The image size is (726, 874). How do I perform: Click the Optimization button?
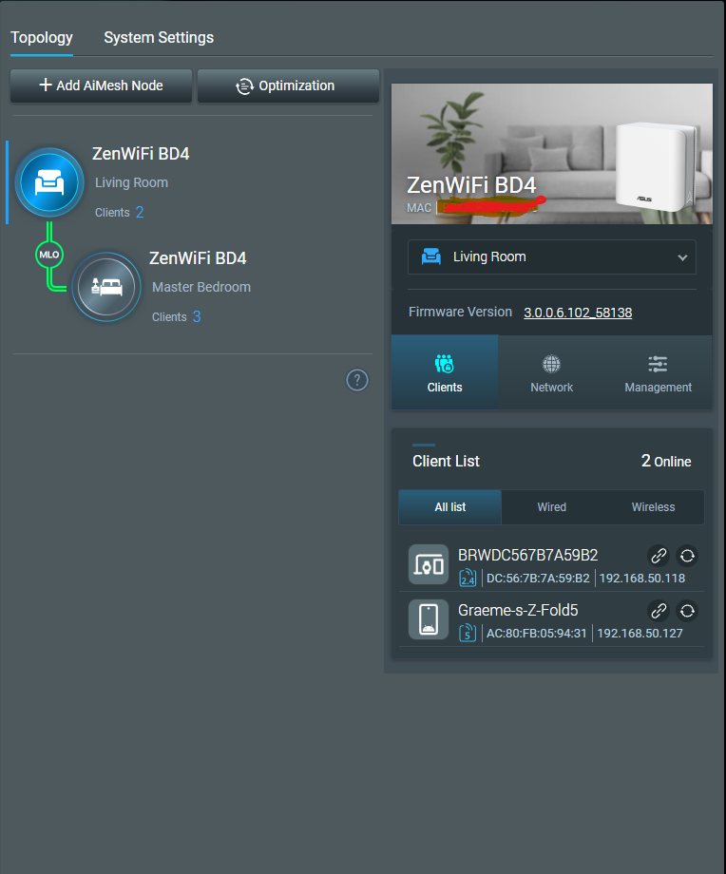288,85
